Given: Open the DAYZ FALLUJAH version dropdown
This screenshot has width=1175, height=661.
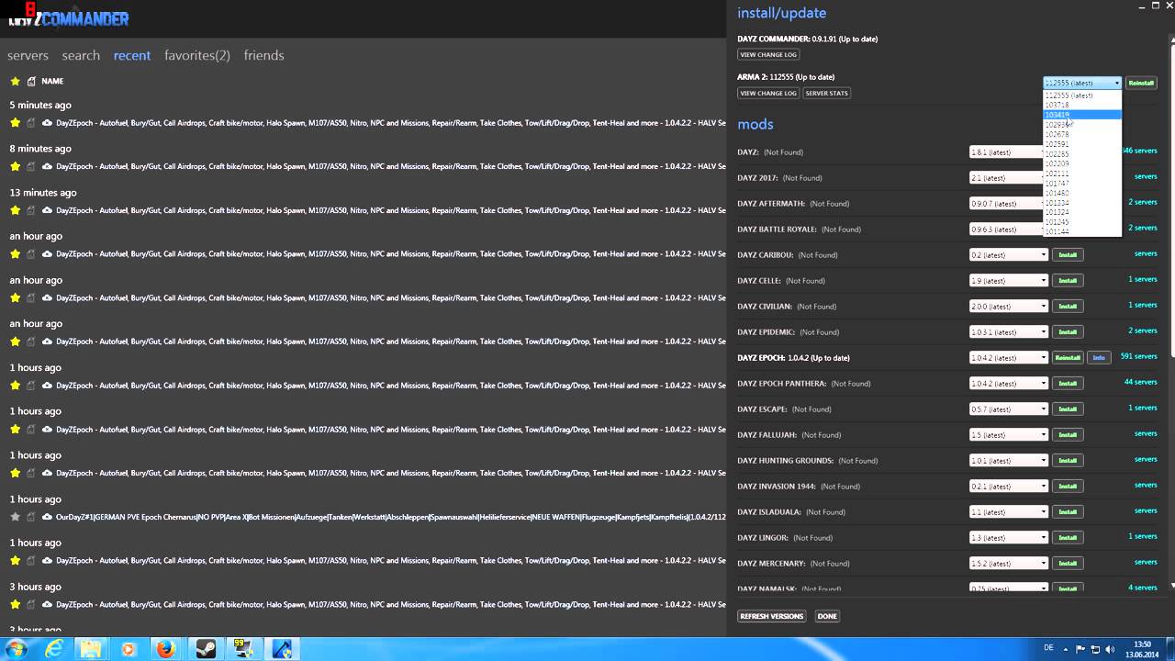Looking at the screenshot, I should pyautogui.click(x=1009, y=434).
